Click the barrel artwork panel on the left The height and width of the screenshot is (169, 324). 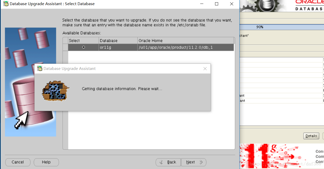[30, 82]
